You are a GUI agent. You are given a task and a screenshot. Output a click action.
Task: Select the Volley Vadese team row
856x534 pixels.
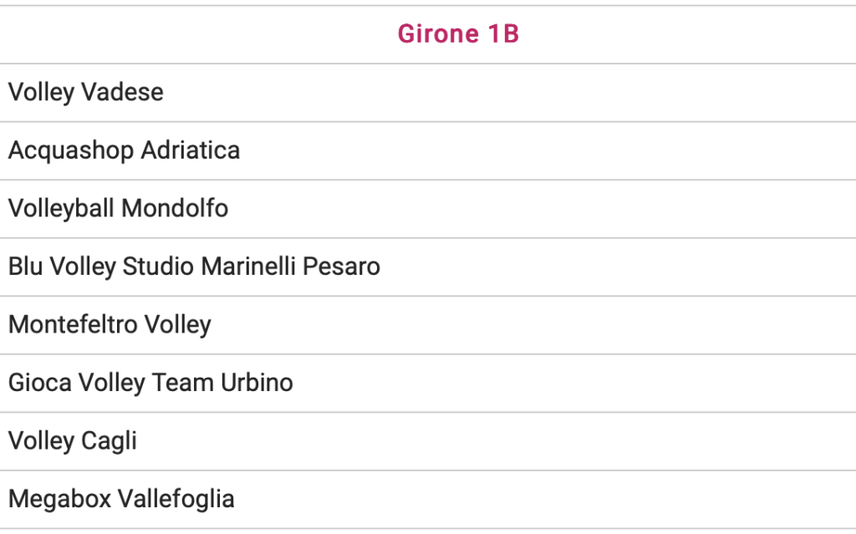pos(86,92)
